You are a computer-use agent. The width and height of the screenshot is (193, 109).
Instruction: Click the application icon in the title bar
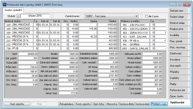click(5, 5)
